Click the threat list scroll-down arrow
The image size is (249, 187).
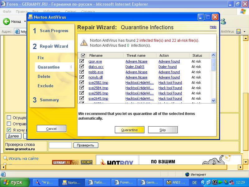(x=213, y=100)
